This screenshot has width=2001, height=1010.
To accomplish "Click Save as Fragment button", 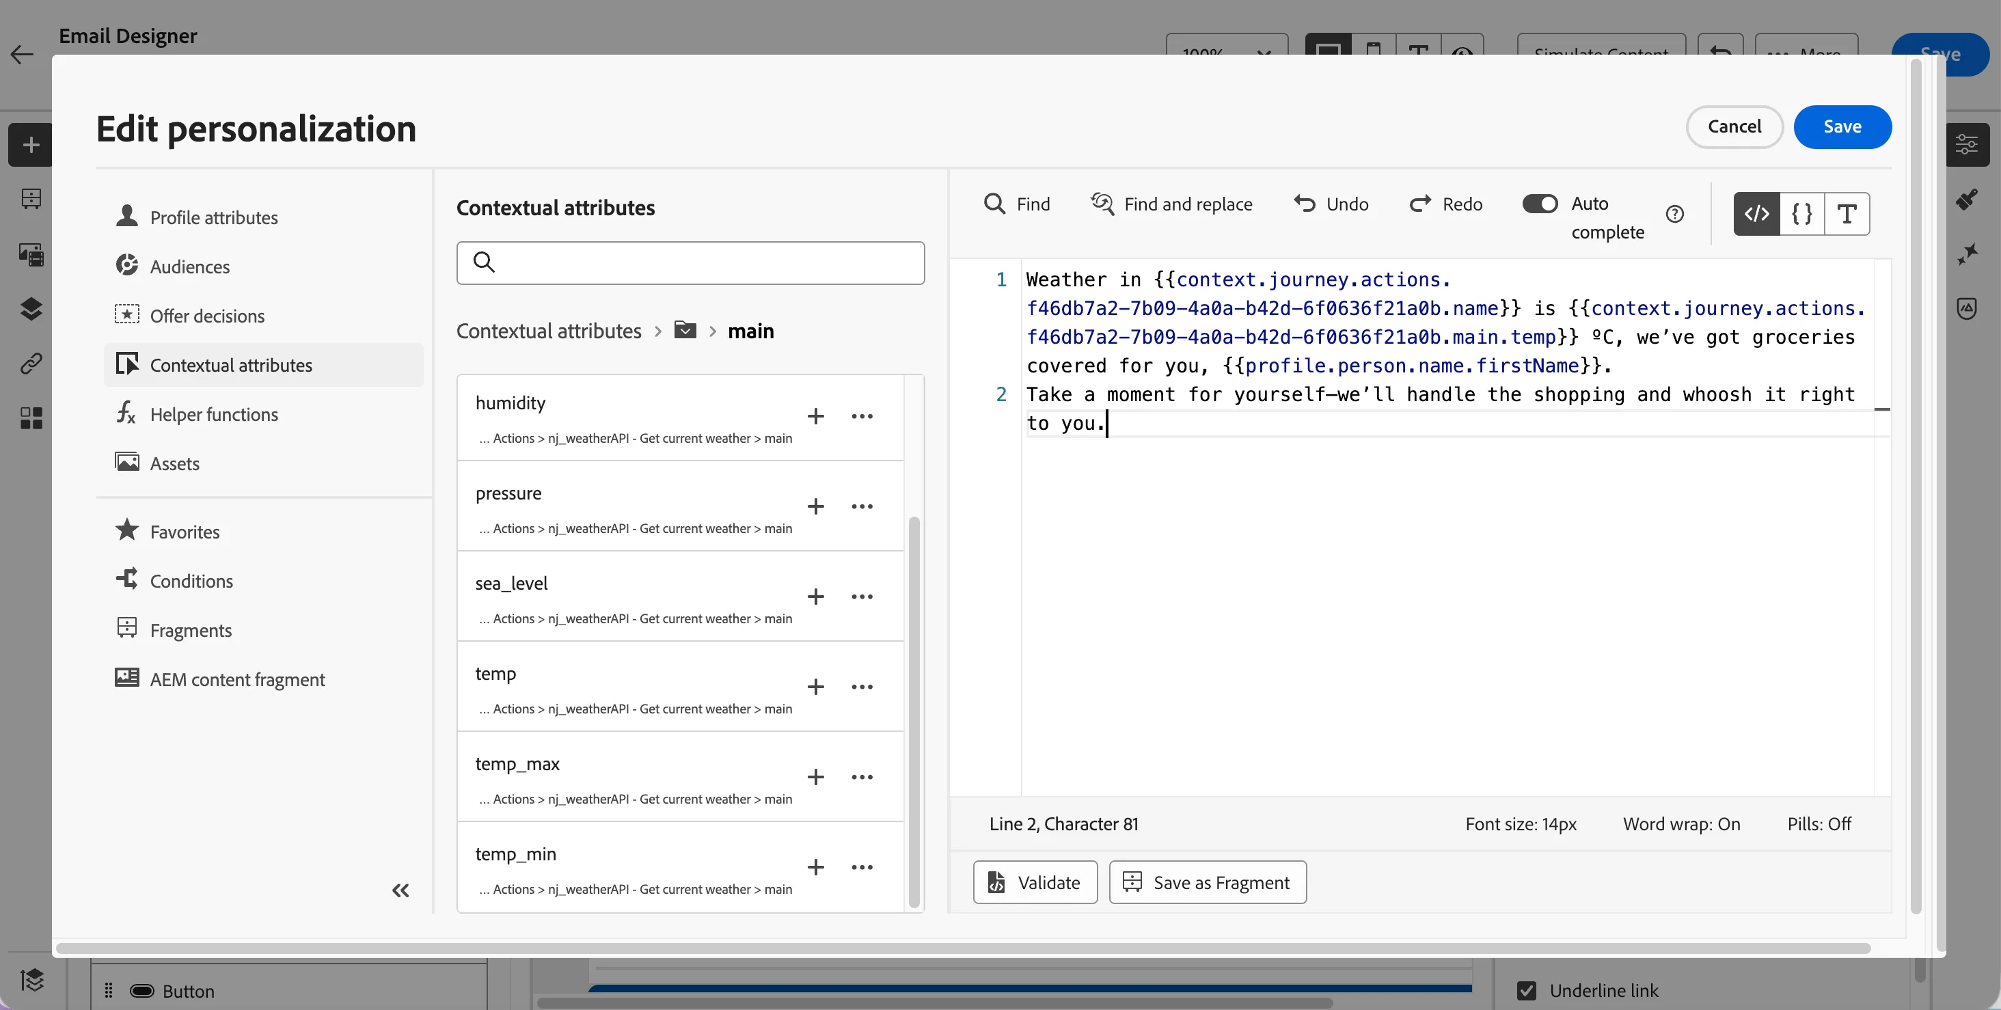I will point(1208,883).
